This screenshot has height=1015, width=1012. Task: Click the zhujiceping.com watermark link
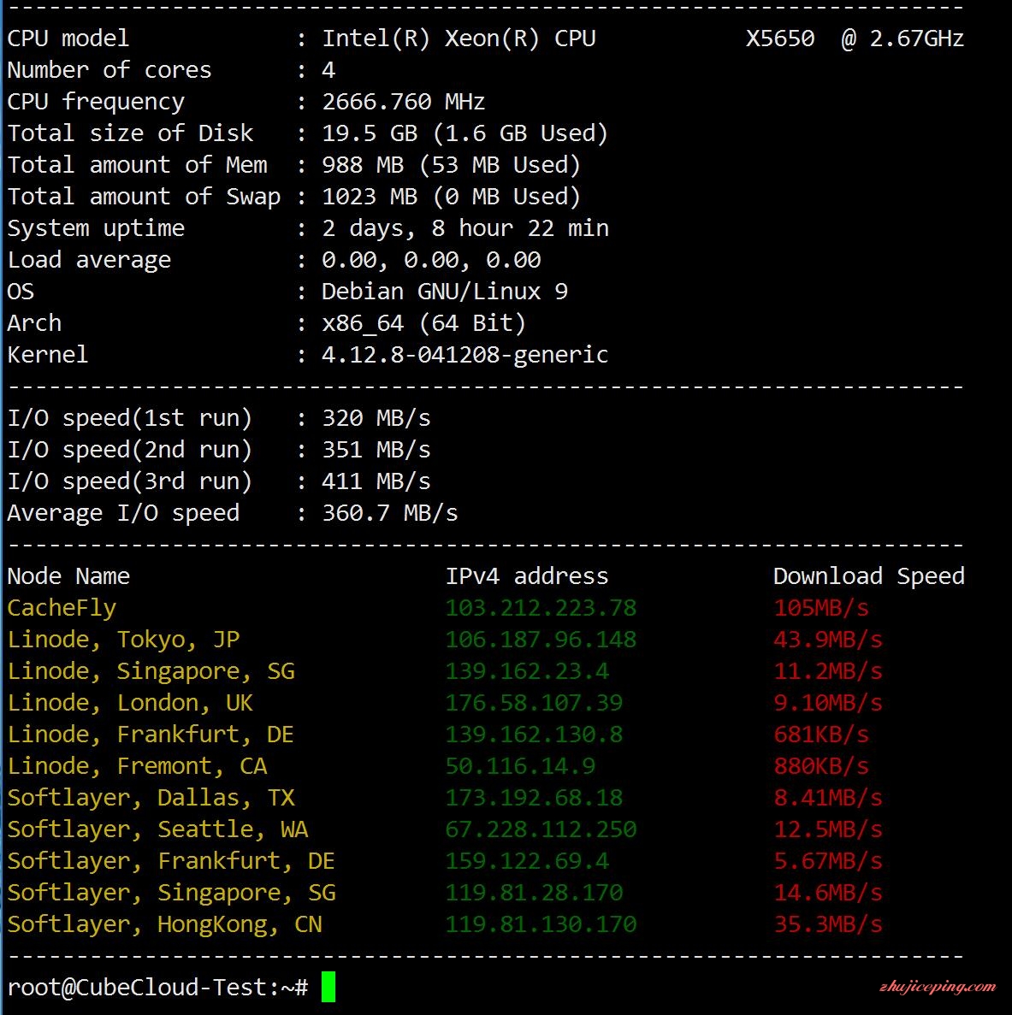pos(938,987)
